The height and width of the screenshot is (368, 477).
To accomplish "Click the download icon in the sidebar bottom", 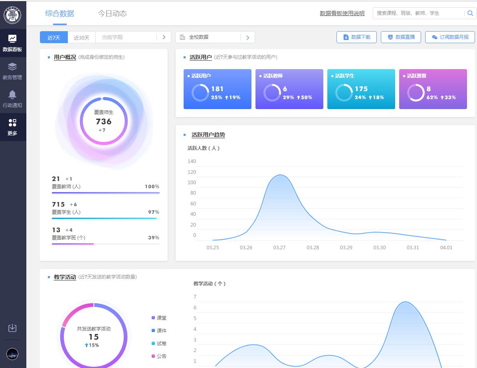I will click(x=12, y=328).
